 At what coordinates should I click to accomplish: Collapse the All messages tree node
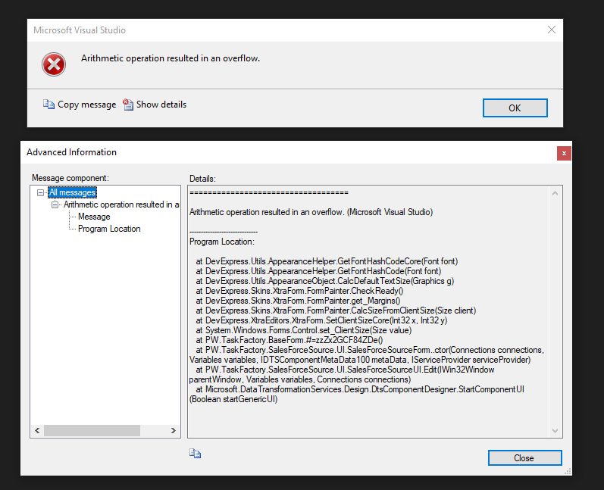[40, 192]
